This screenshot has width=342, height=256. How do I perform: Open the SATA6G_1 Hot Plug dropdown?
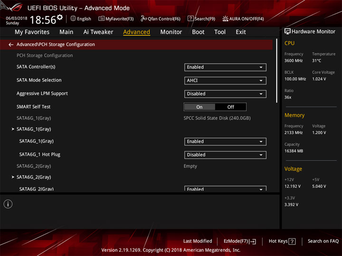coord(225,155)
